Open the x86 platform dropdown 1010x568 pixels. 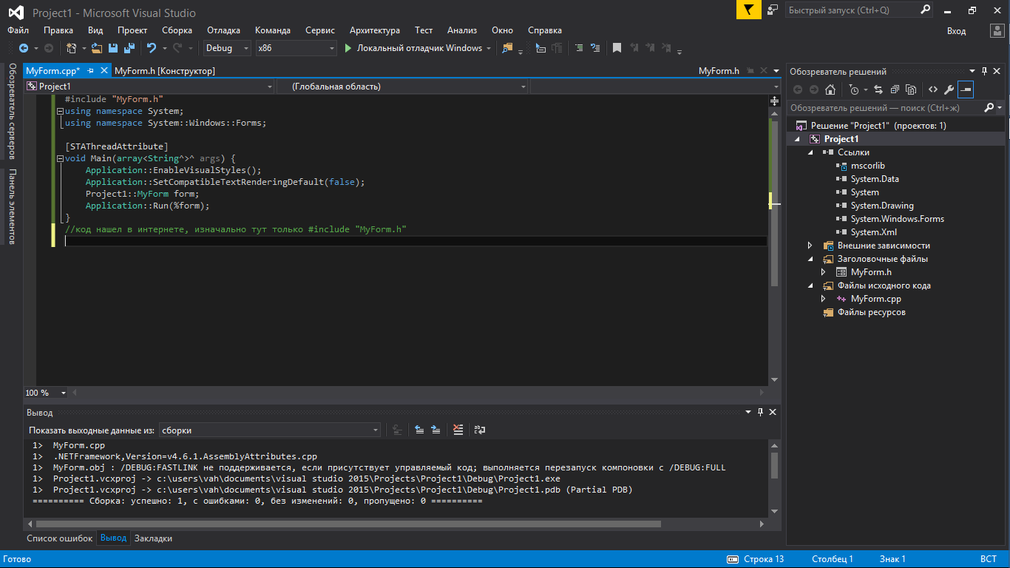click(x=296, y=48)
